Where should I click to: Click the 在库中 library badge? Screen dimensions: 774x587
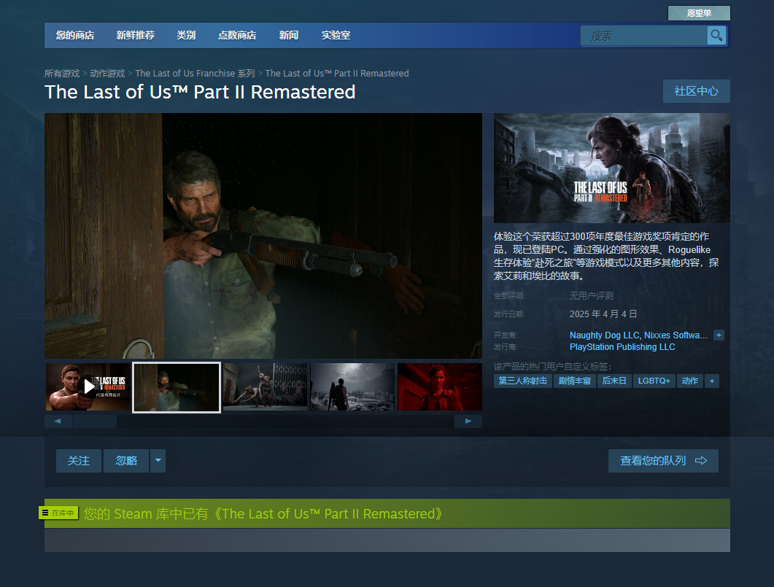59,513
